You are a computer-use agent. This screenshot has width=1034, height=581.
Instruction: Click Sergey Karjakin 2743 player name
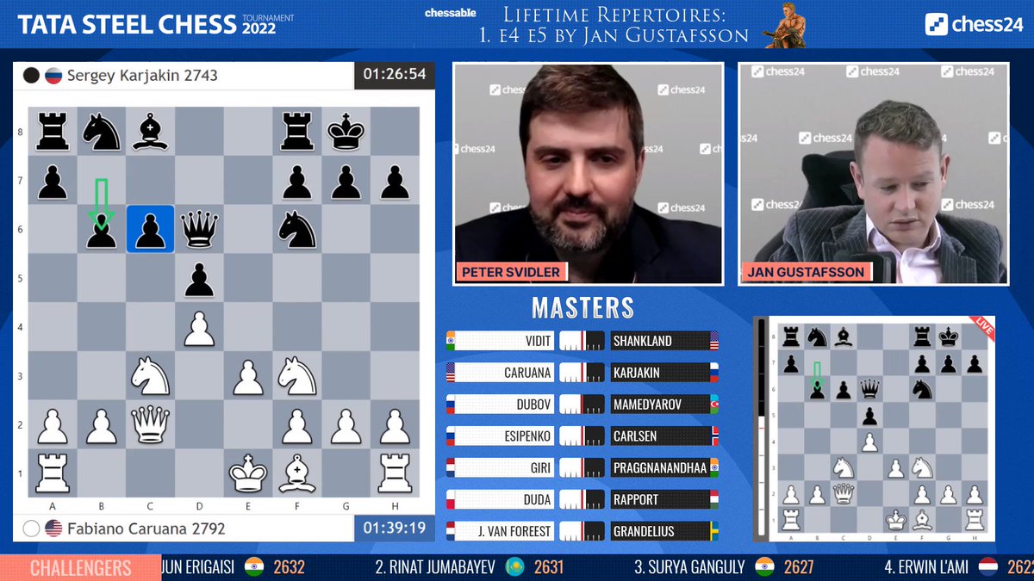[x=142, y=75]
